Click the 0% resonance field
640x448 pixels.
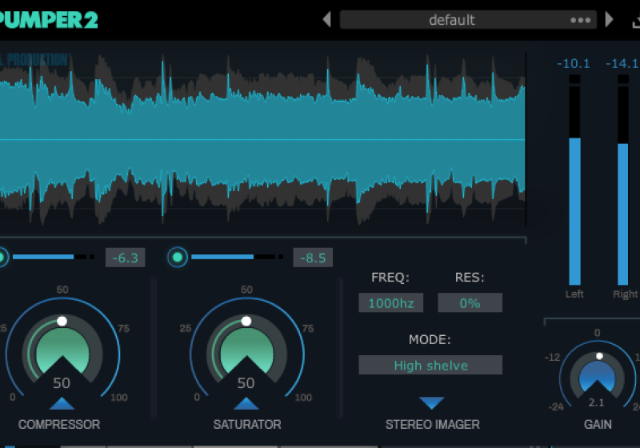470,303
